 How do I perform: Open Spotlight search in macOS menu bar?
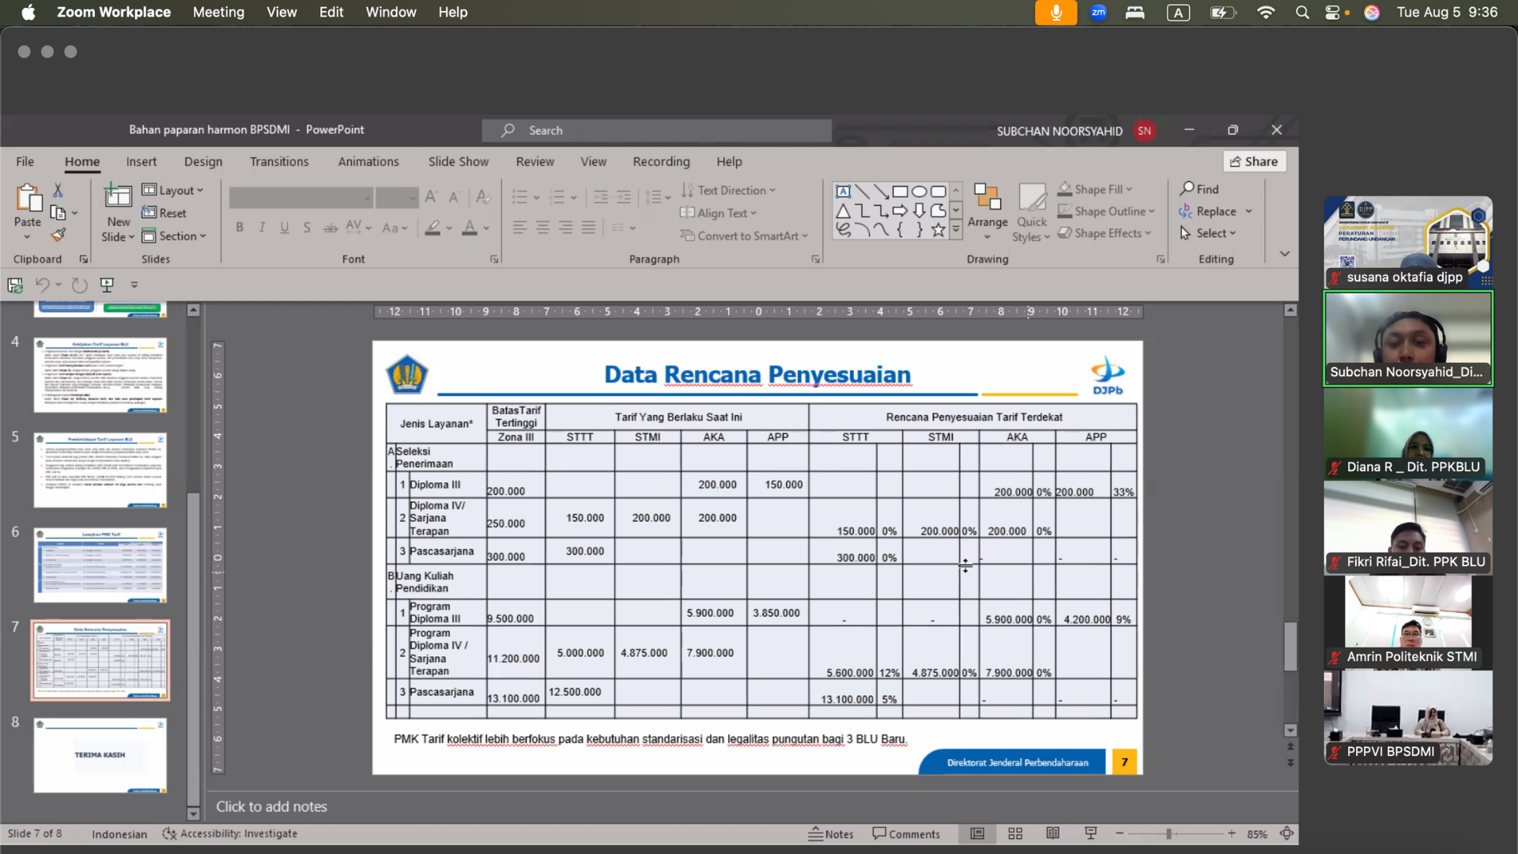click(1302, 12)
